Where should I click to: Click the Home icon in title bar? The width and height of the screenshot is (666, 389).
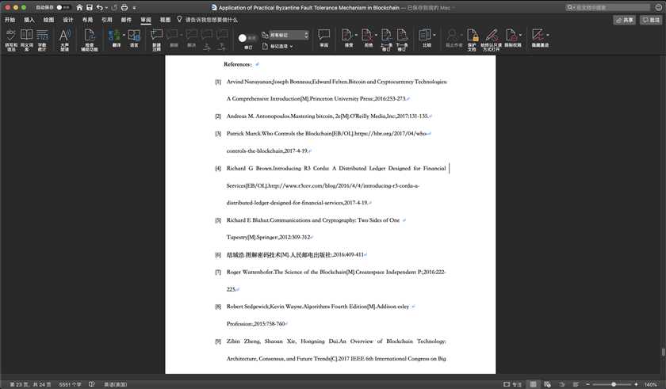[79, 7]
